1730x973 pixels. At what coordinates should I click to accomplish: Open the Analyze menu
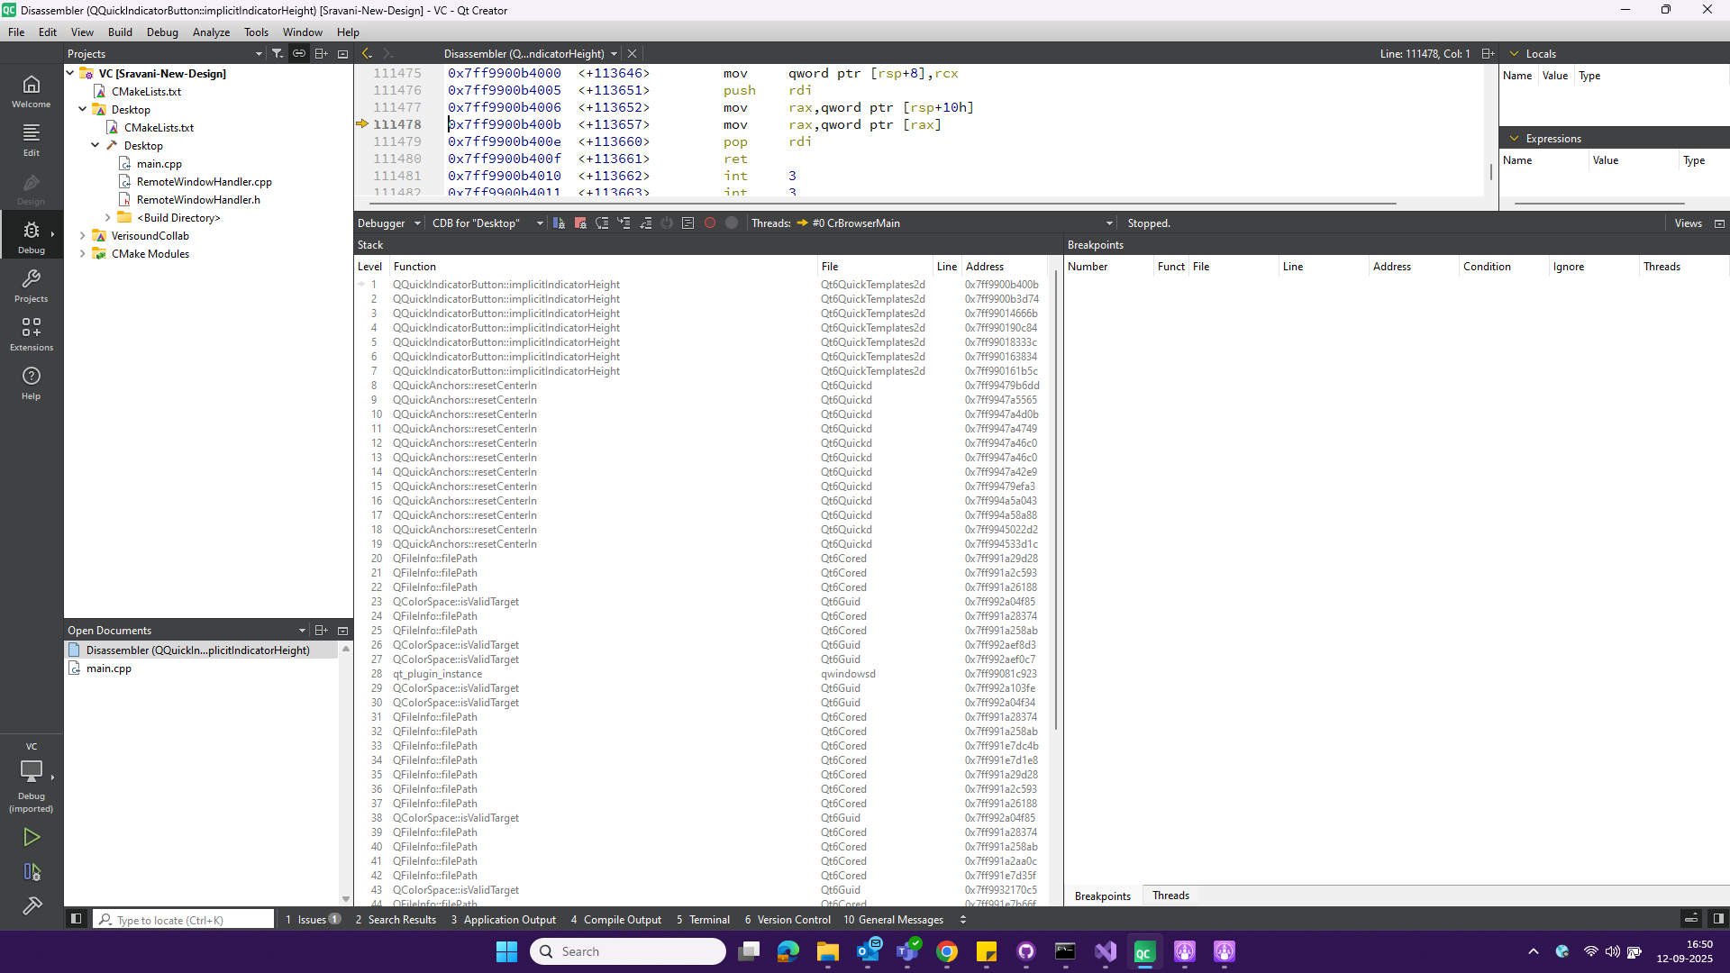click(x=211, y=32)
